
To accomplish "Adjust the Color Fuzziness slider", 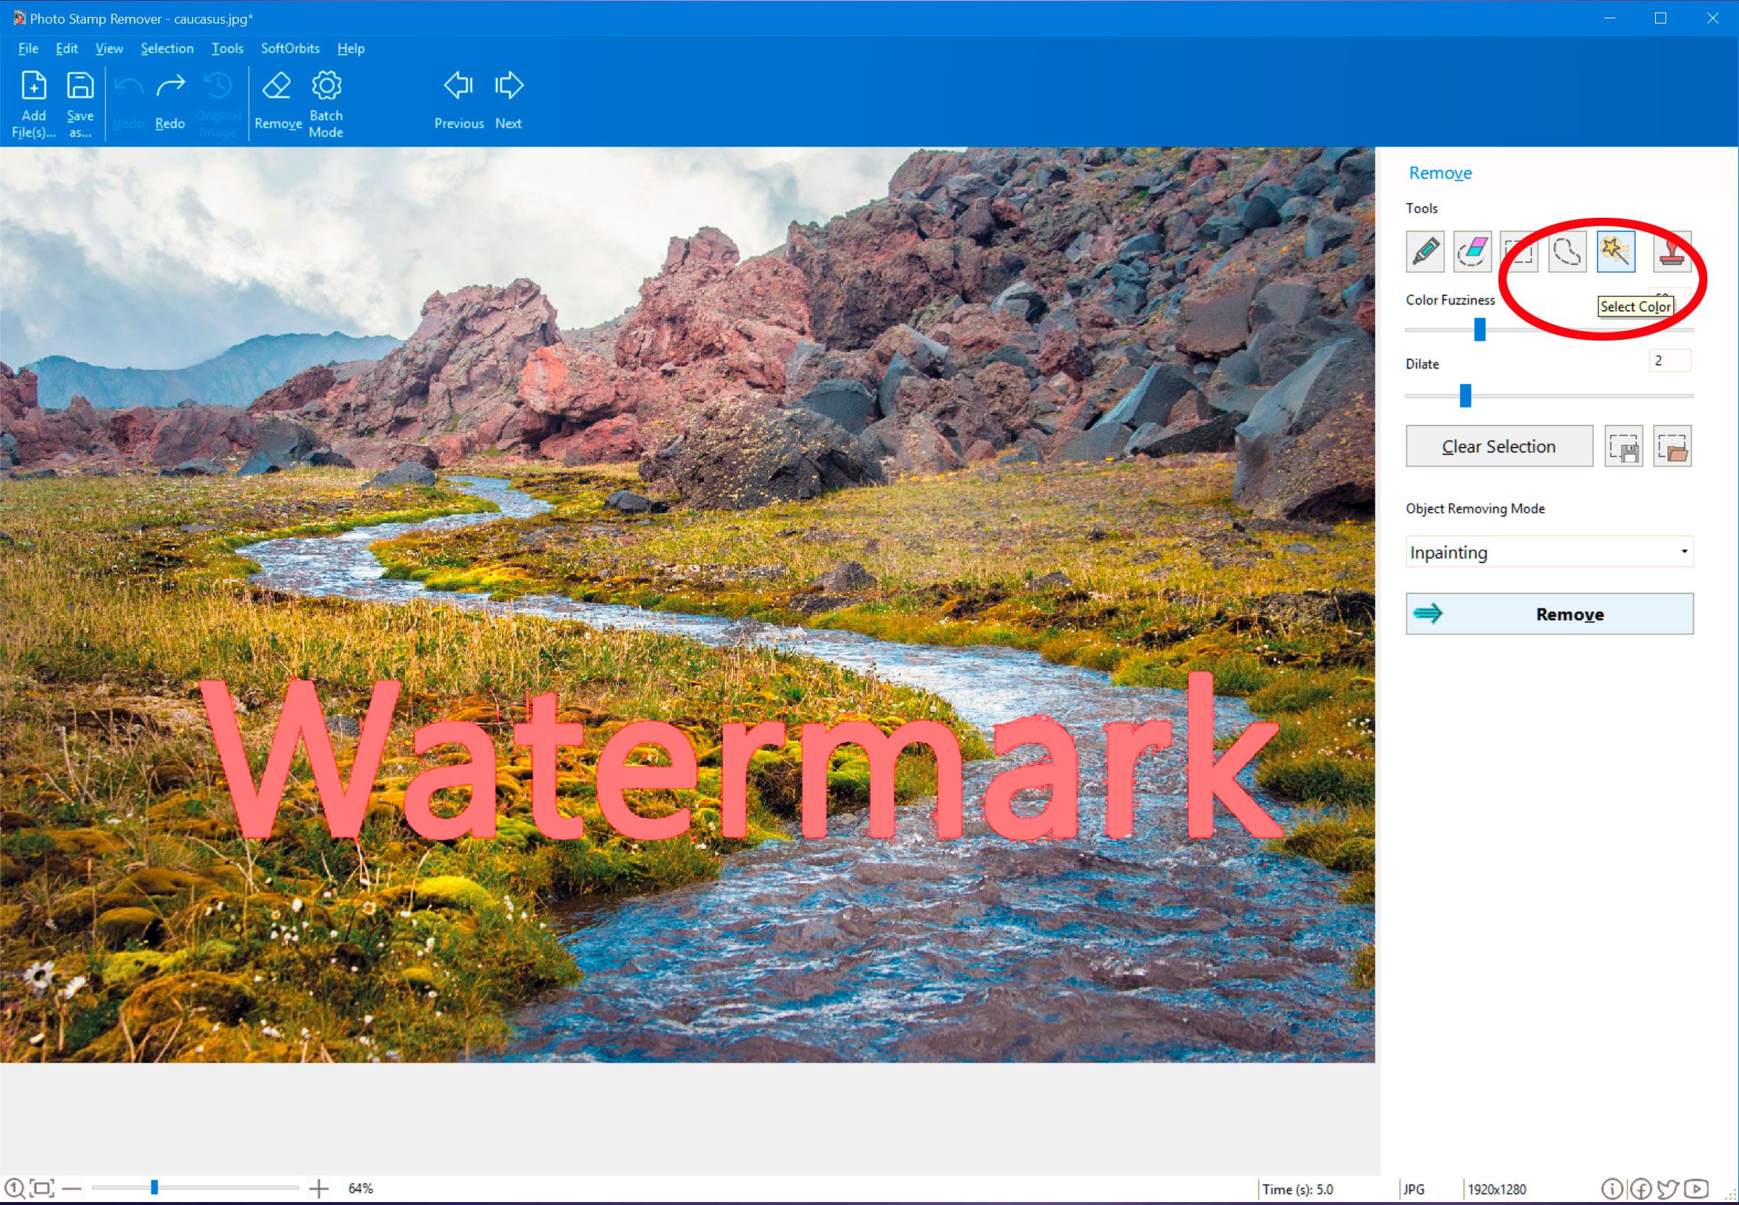I will [1475, 329].
